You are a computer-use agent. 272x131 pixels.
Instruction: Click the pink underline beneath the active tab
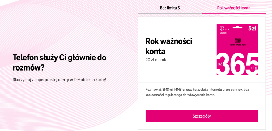(234, 13)
